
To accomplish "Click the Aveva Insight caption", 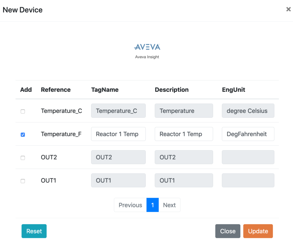I will coord(147,57).
